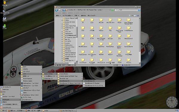The height and width of the screenshot is (112, 179).
Task: Expand the Microsoft Office tree node
Action: click(x=62, y=47)
